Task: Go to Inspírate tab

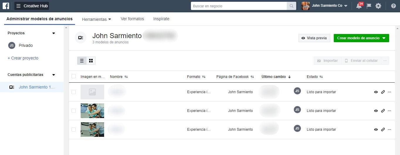Action: point(161,19)
